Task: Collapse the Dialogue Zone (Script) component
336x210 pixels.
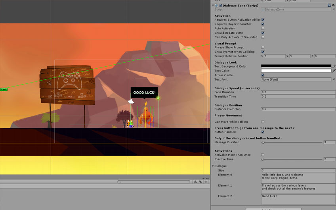Action: [x=213, y=6]
